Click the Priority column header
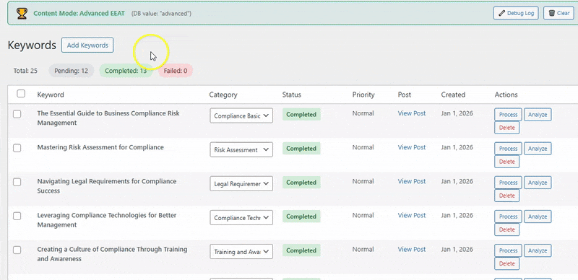 pos(363,95)
